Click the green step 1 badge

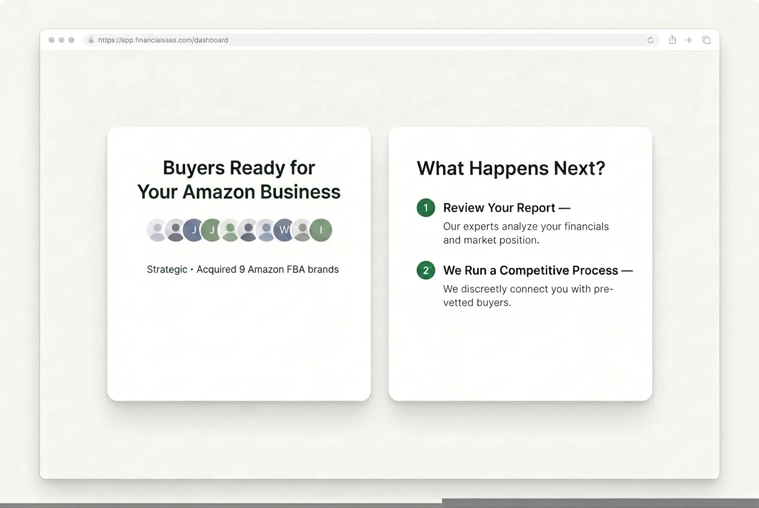tap(426, 208)
